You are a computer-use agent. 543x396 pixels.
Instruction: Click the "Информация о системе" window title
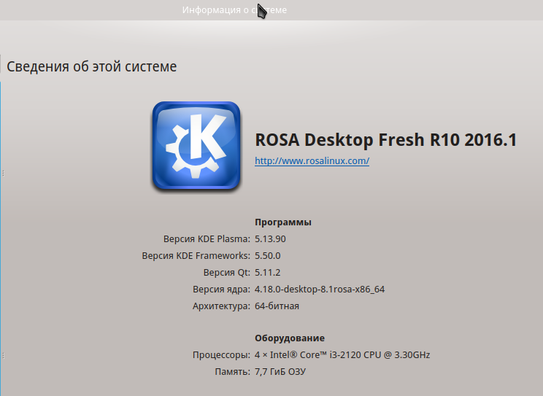point(234,10)
